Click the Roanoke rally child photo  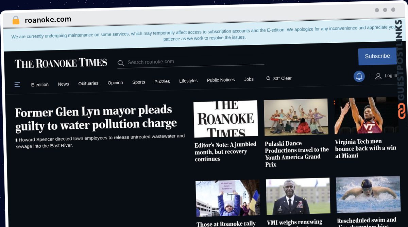(228, 198)
